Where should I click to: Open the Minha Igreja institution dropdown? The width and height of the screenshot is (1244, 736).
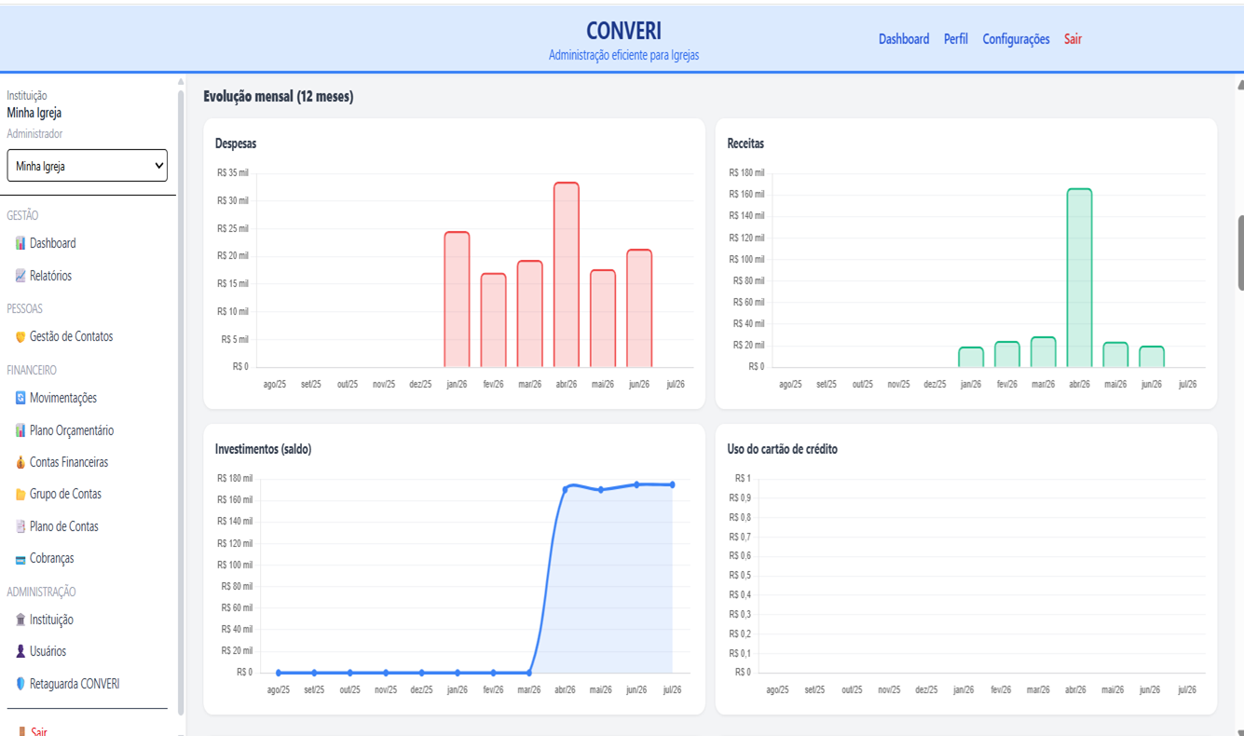click(x=88, y=166)
